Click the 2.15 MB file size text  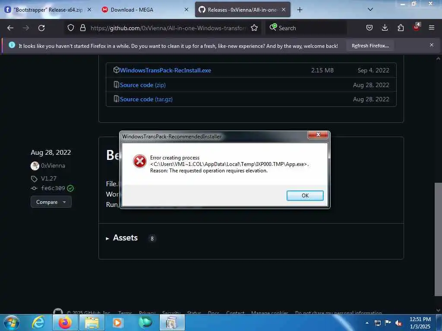[322, 70]
